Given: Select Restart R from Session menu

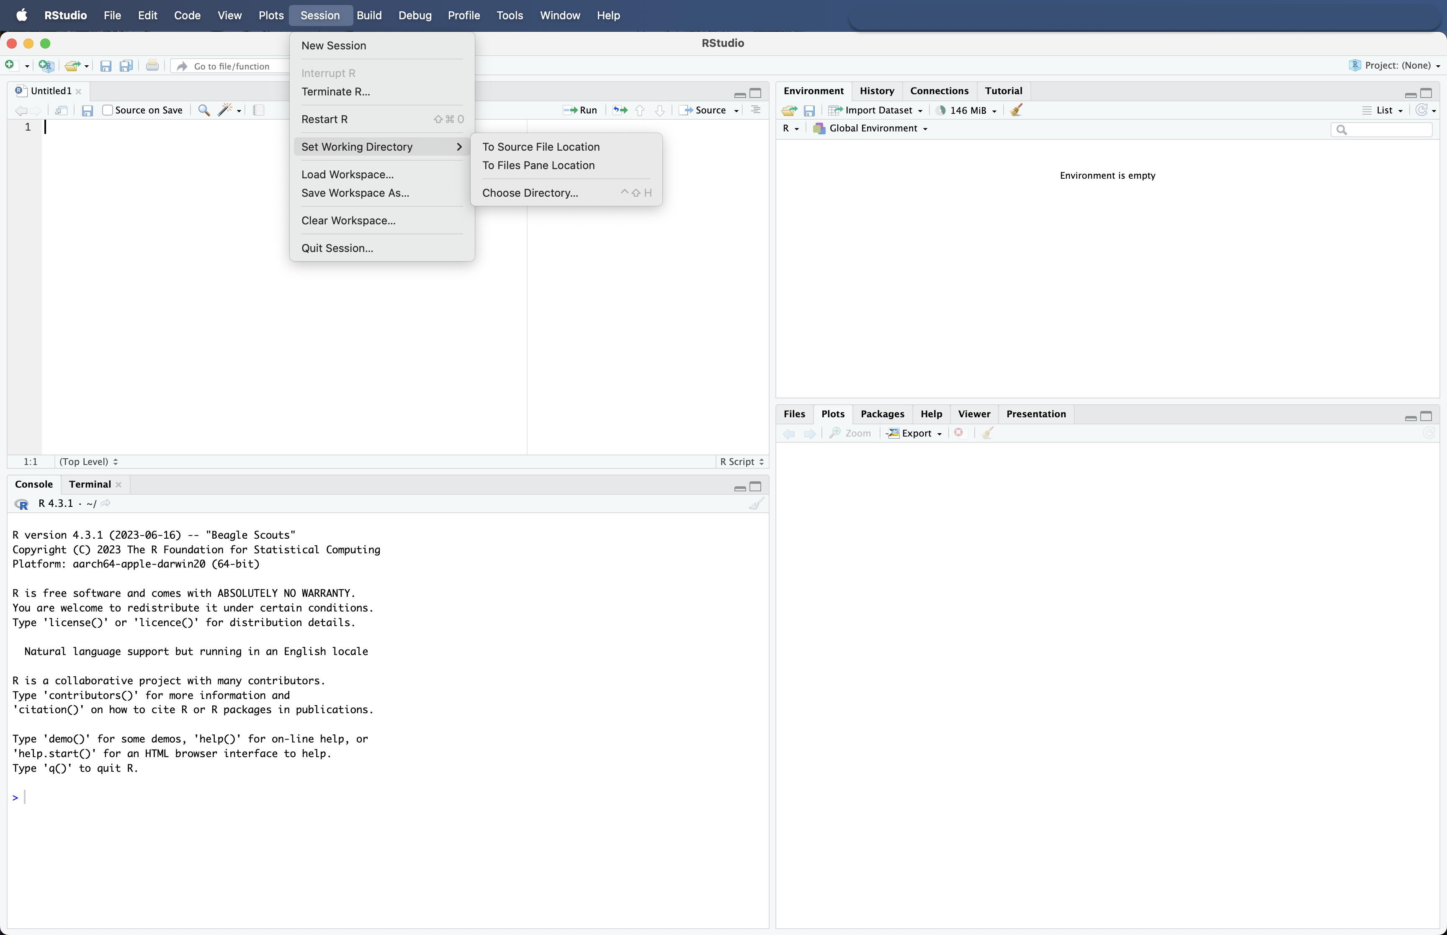Looking at the screenshot, I should pyautogui.click(x=381, y=120).
